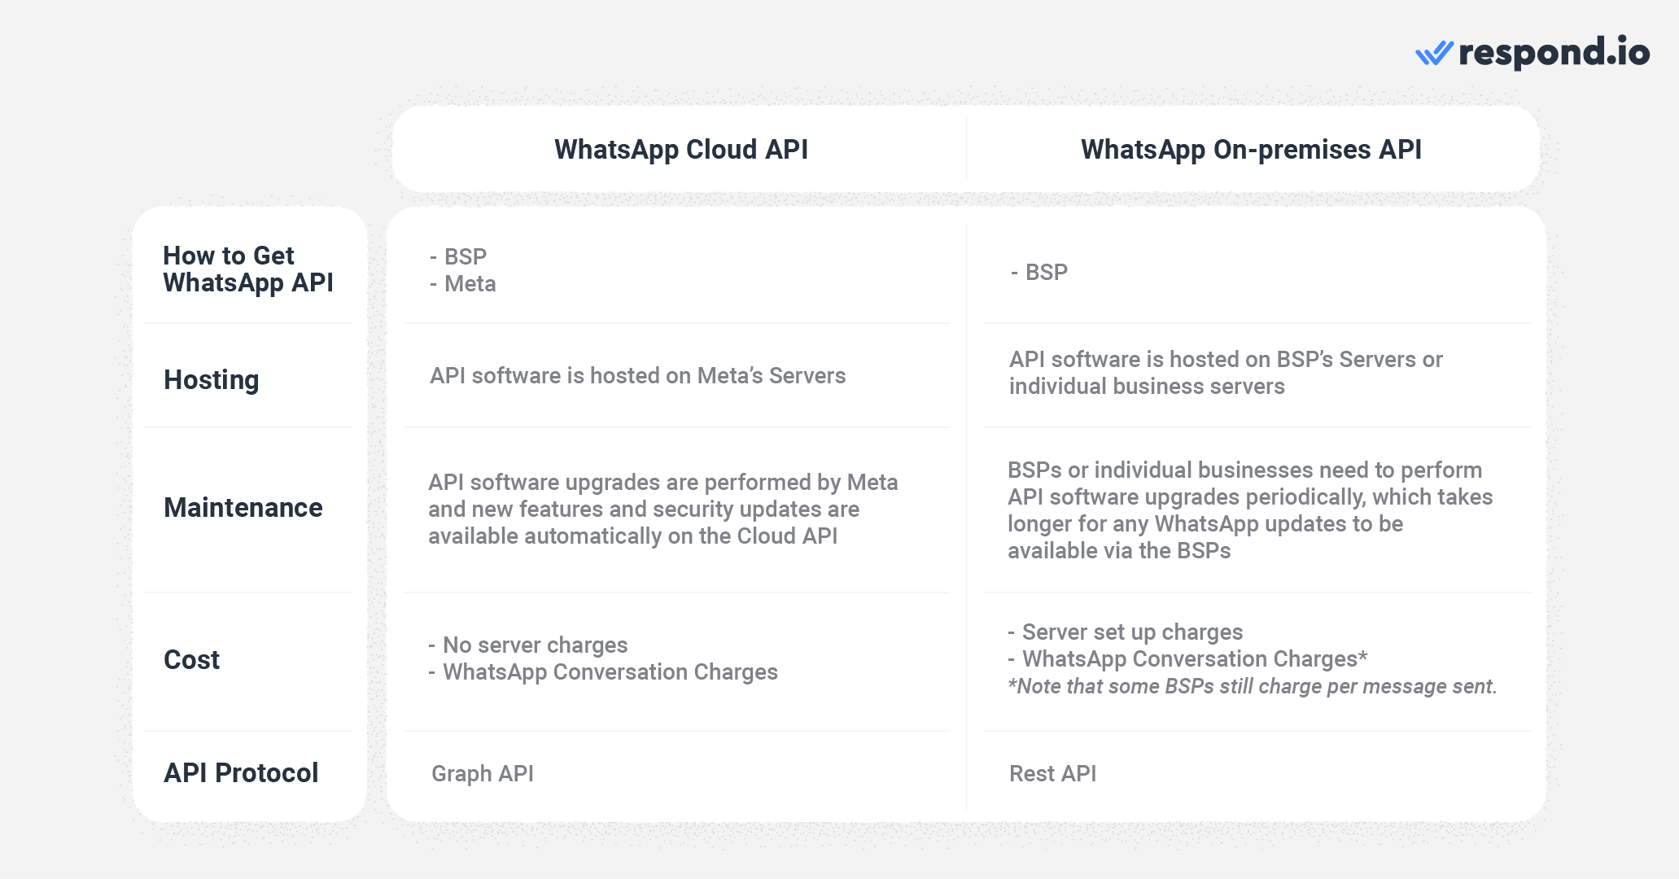Image resolution: width=1679 pixels, height=879 pixels.
Task: Click the 'Cost' row label
Action: (192, 659)
